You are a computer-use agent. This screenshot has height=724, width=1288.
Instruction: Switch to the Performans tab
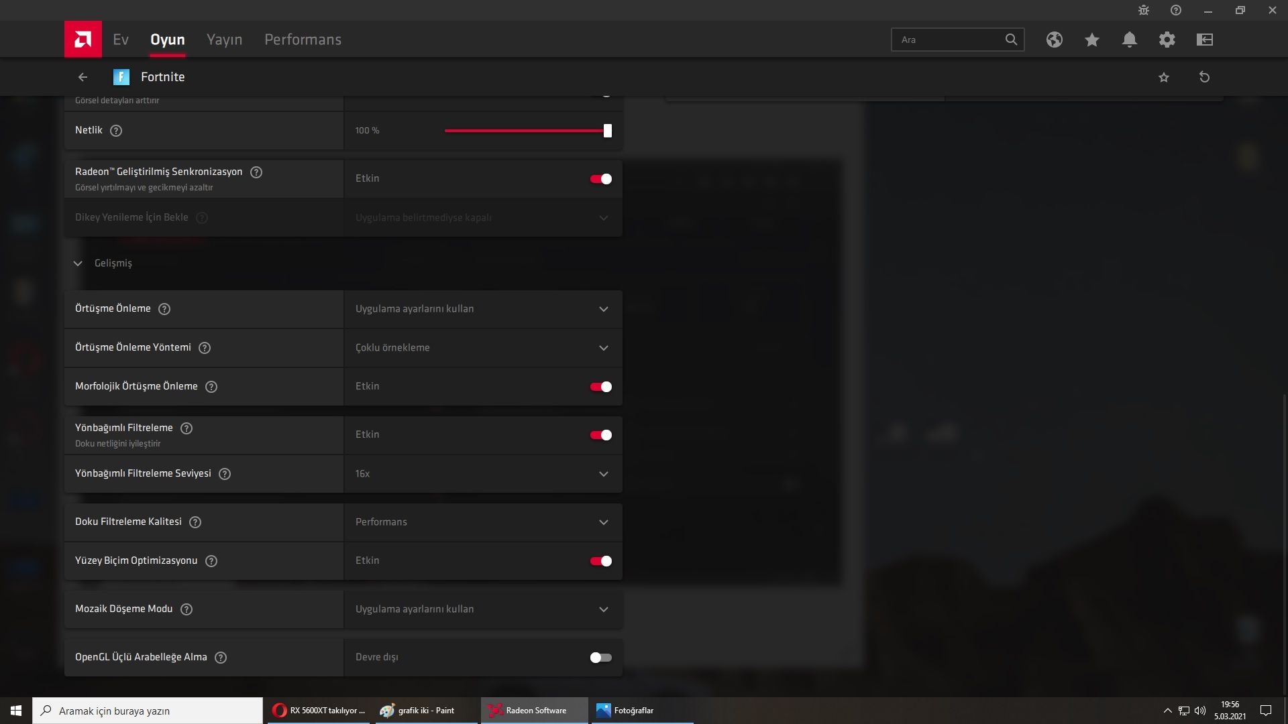(x=303, y=40)
